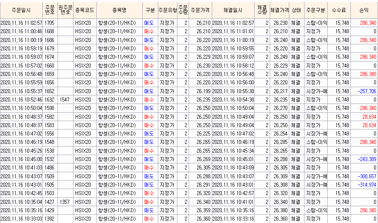Screen dimensions: 378x223
Task: Click the 원주문번호 column header
Action: click(x=66, y=10)
